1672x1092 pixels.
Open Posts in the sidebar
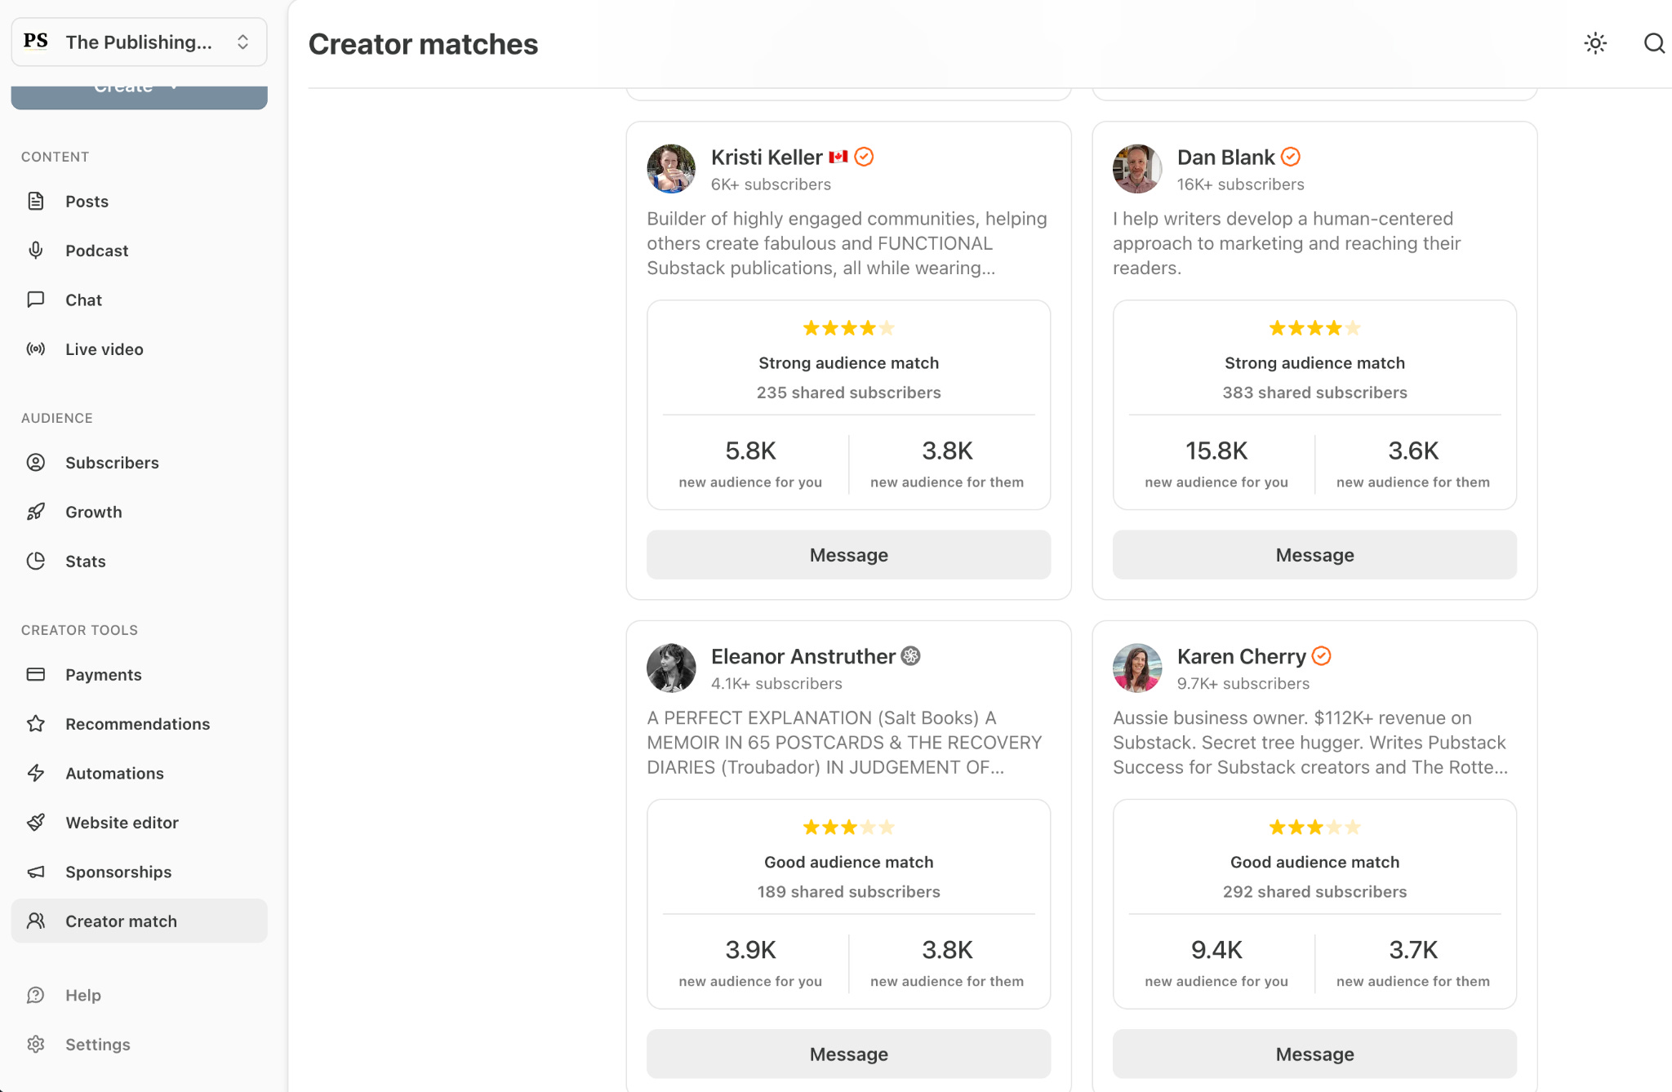[140, 202]
